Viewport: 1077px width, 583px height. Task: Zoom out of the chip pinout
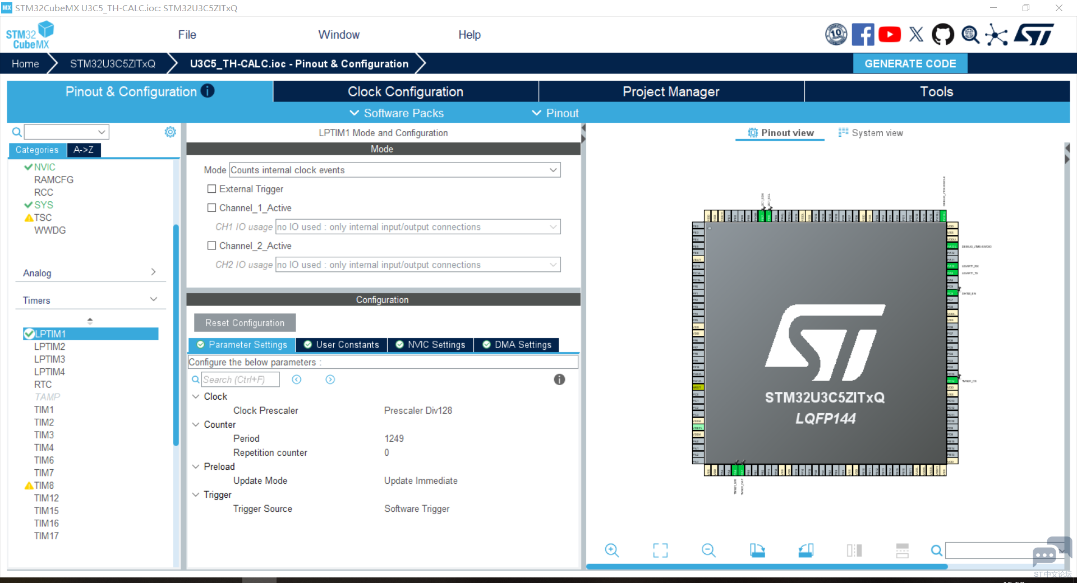(x=708, y=550)
